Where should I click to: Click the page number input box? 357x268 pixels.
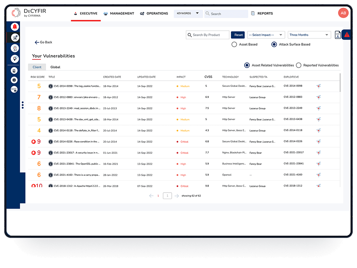[x=167, y=196]
